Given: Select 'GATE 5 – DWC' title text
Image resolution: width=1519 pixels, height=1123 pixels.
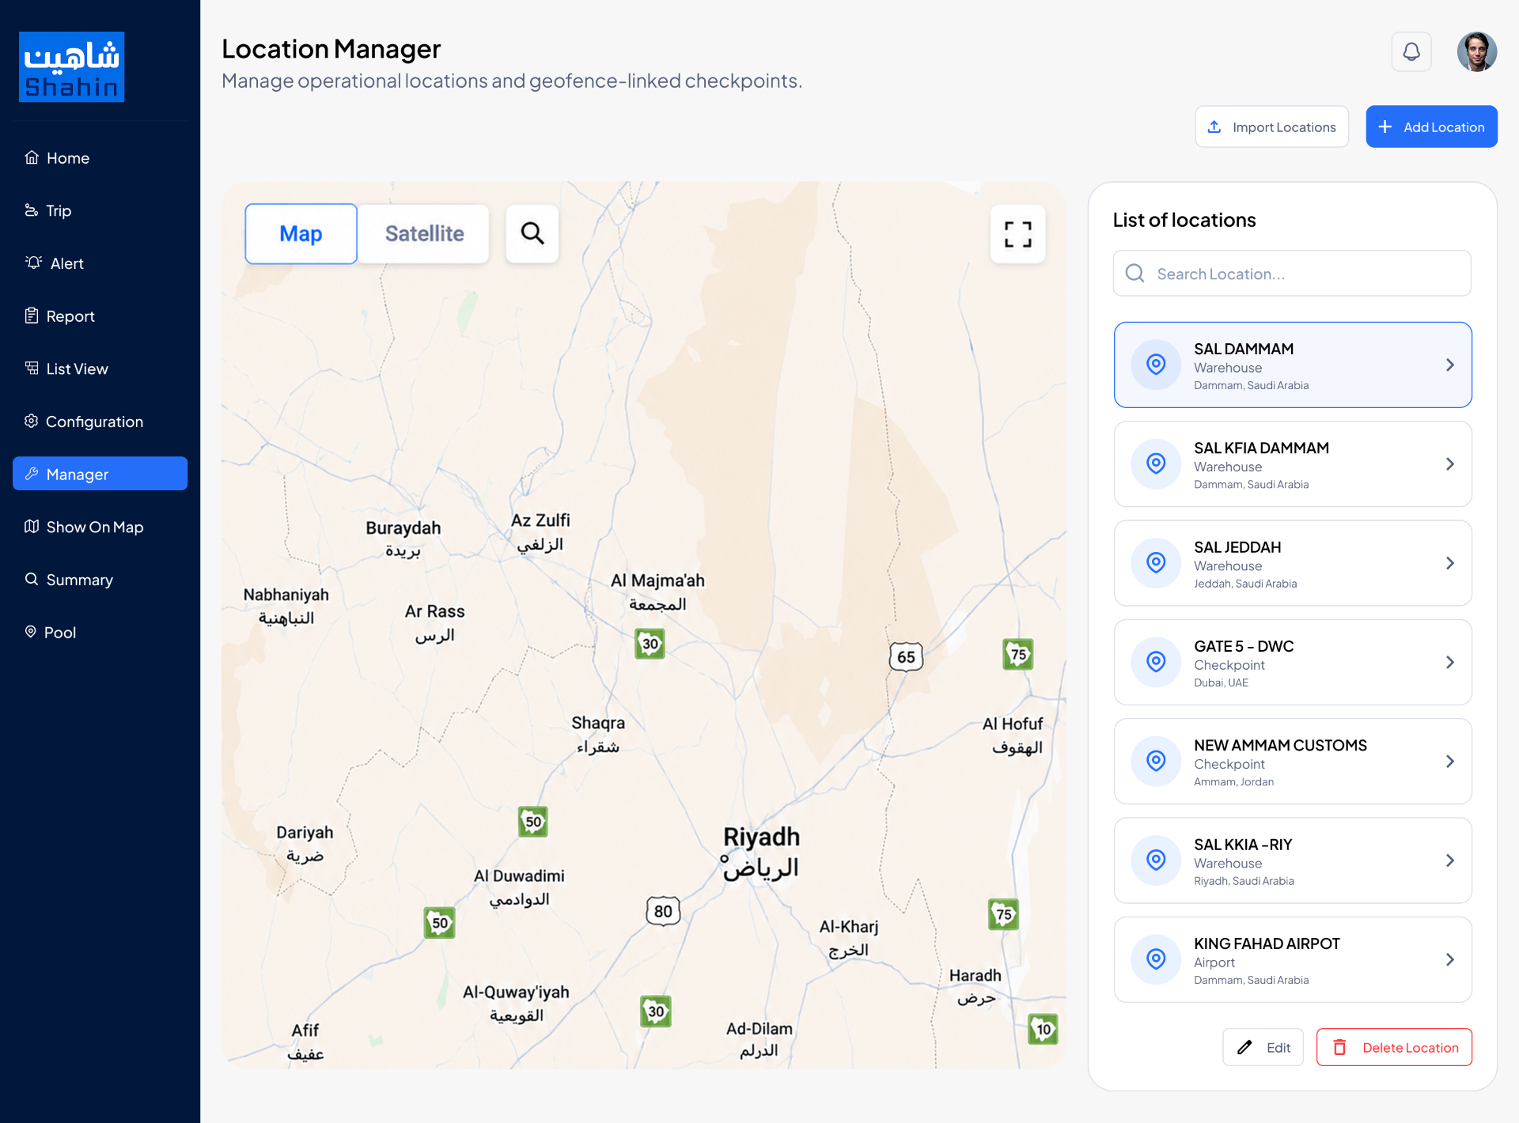Looking at the screenshot, I should tap(1244, 646).
